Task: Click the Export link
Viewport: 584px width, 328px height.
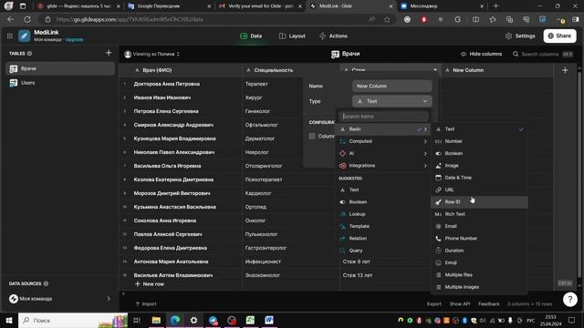Action: (x=434, y=303)
